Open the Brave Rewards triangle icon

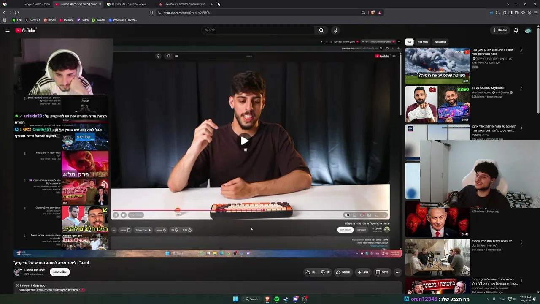379,13
